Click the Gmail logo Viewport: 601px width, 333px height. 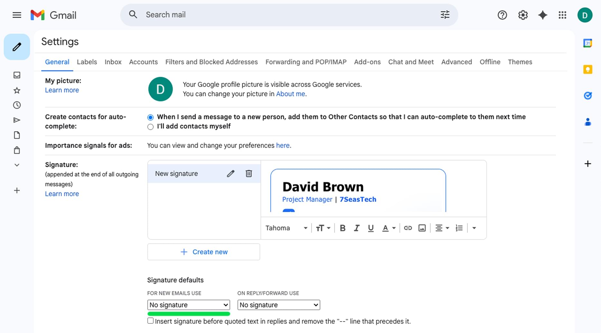pyautogui.click(x=53, y=15)
